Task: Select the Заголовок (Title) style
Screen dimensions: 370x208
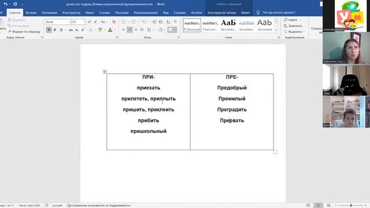Action: (265, 25)
